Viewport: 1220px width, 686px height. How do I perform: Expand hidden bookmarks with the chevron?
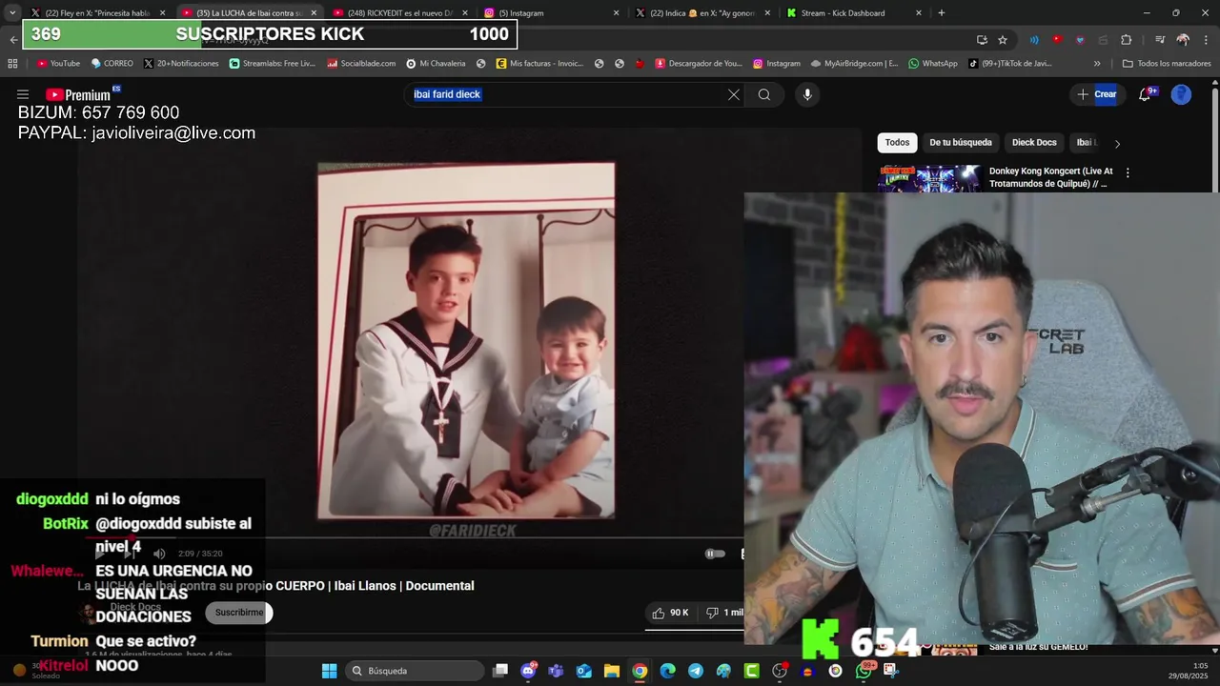[1097, 64]
